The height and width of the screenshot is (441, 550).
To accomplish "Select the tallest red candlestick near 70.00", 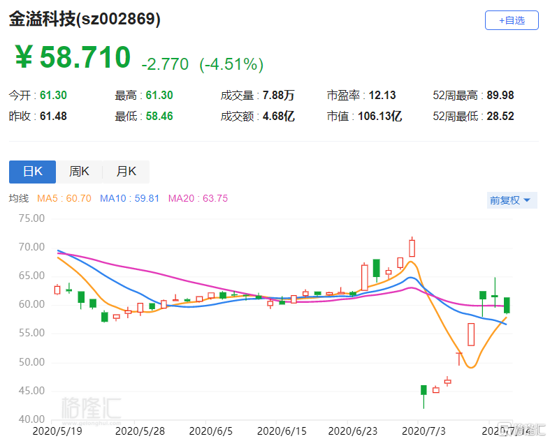I will tap(412, 248).
